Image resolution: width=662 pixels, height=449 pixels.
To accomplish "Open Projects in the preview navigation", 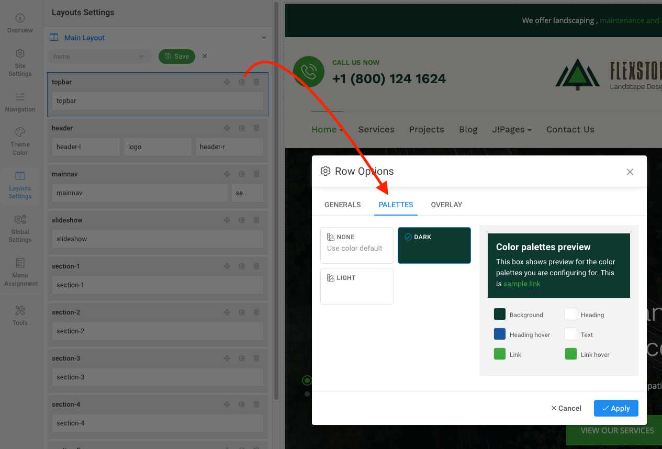I will (x=427, y=129).
